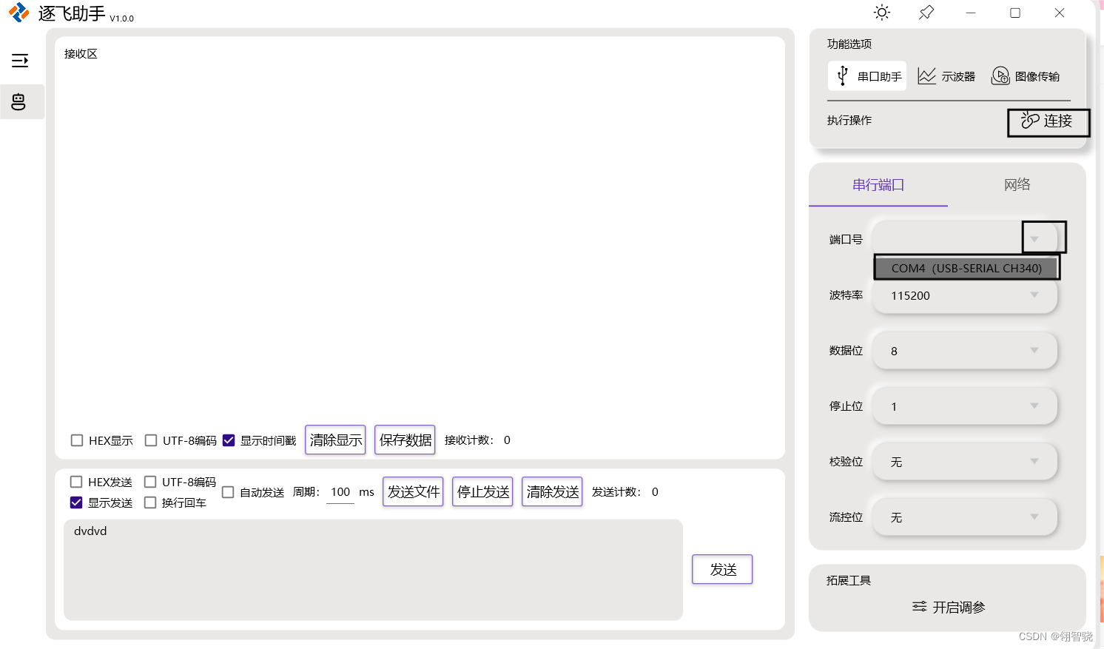Switch to the 网络 network tab
The height and width of the screenshot is (649, 1104).
[x=1017, y=184]
